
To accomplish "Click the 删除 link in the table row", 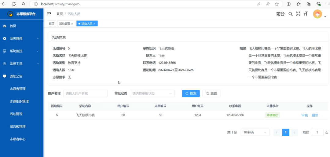I will point(315,115).
